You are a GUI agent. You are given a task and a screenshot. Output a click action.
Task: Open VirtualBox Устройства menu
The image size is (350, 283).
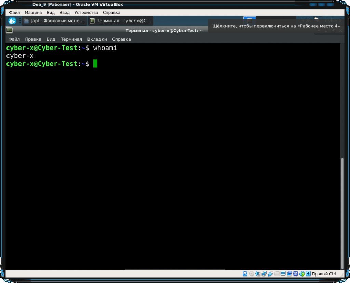point(86,13)
